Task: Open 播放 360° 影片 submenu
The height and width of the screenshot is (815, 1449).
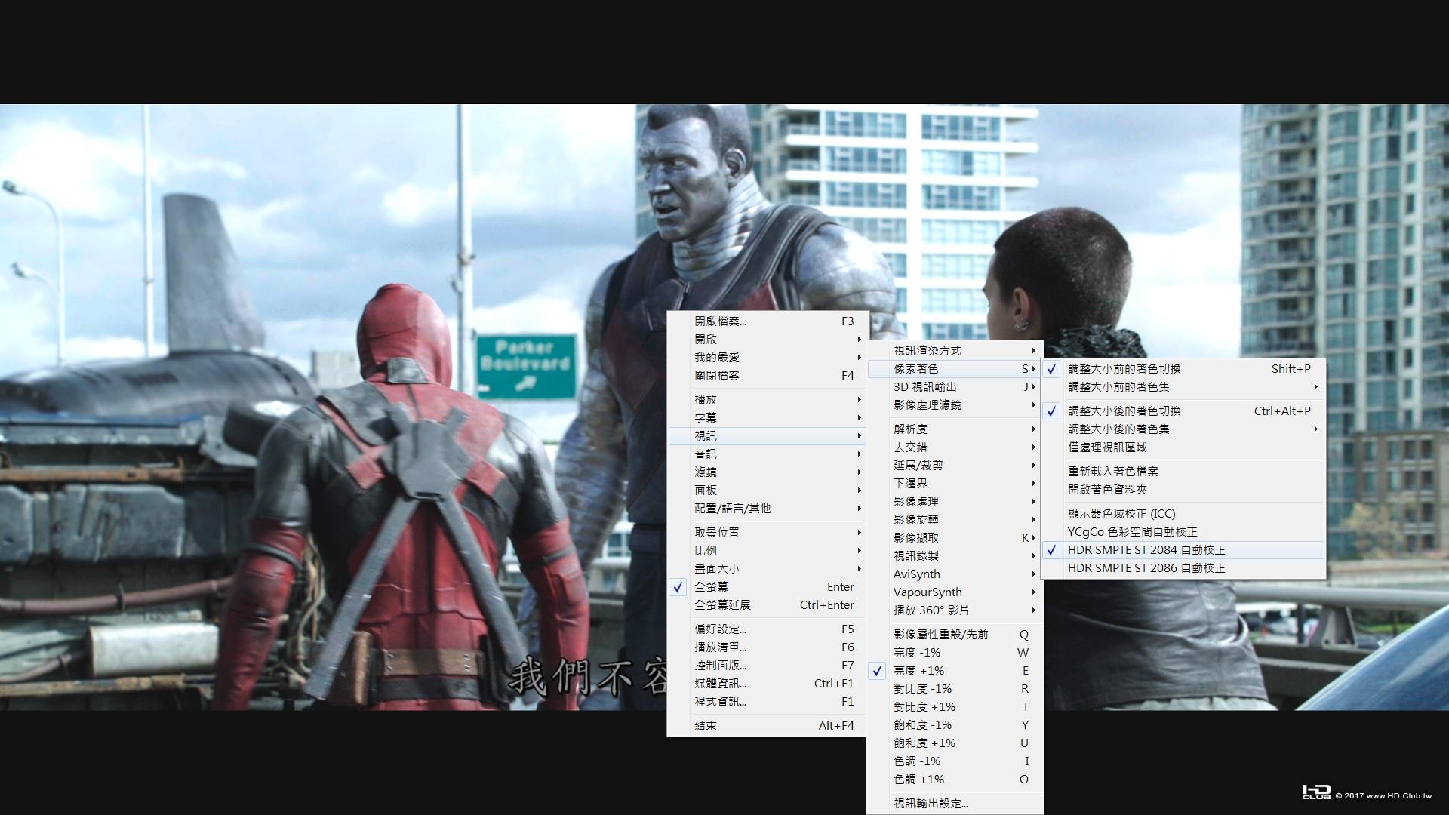Action: [931, 610]
